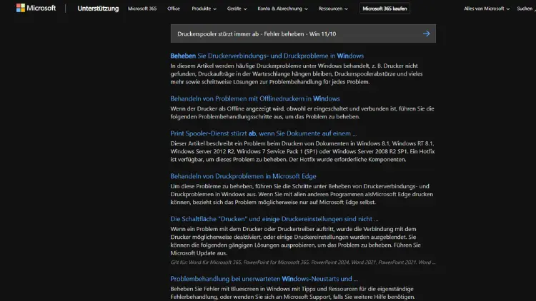Click the description starting 'Wenn der Drucker als Offline'
The width and height of the screenshot is (536, 301).
[302, 113]
